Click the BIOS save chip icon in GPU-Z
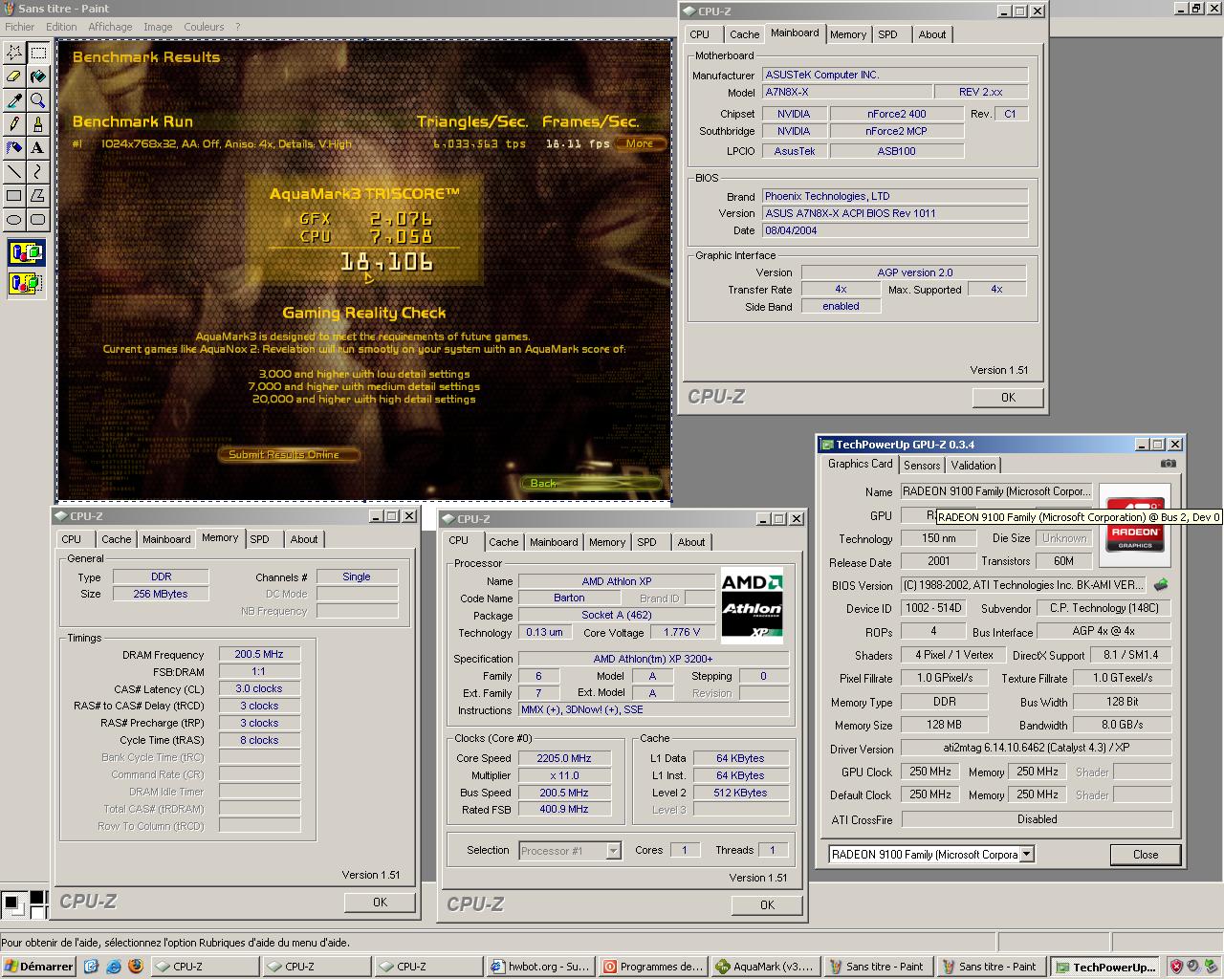Screen dimensions: 1224x979 click(x=1161, y=584)
